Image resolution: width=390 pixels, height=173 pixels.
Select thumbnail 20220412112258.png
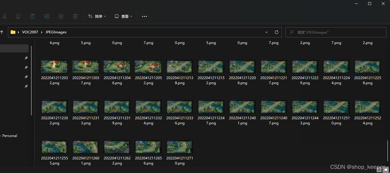coord(368,67)
